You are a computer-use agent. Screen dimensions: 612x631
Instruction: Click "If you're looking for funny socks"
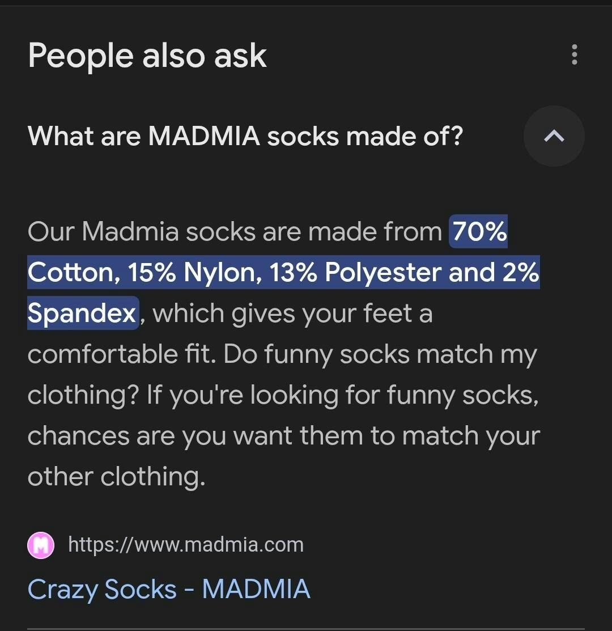pos(342,395)
